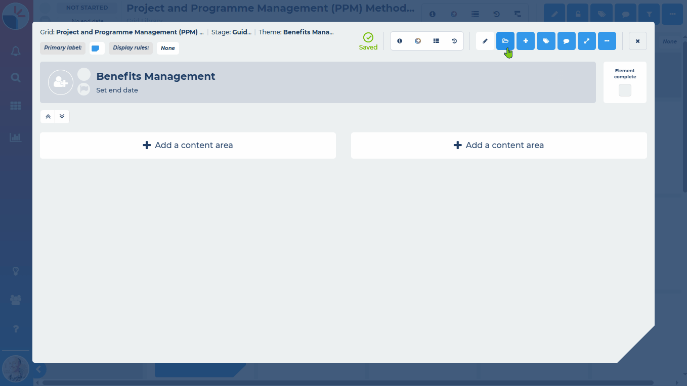Open the label tag icon
The width and height of the screenshot is (687, 386).
pyautogui.click(x=546, y=41)
